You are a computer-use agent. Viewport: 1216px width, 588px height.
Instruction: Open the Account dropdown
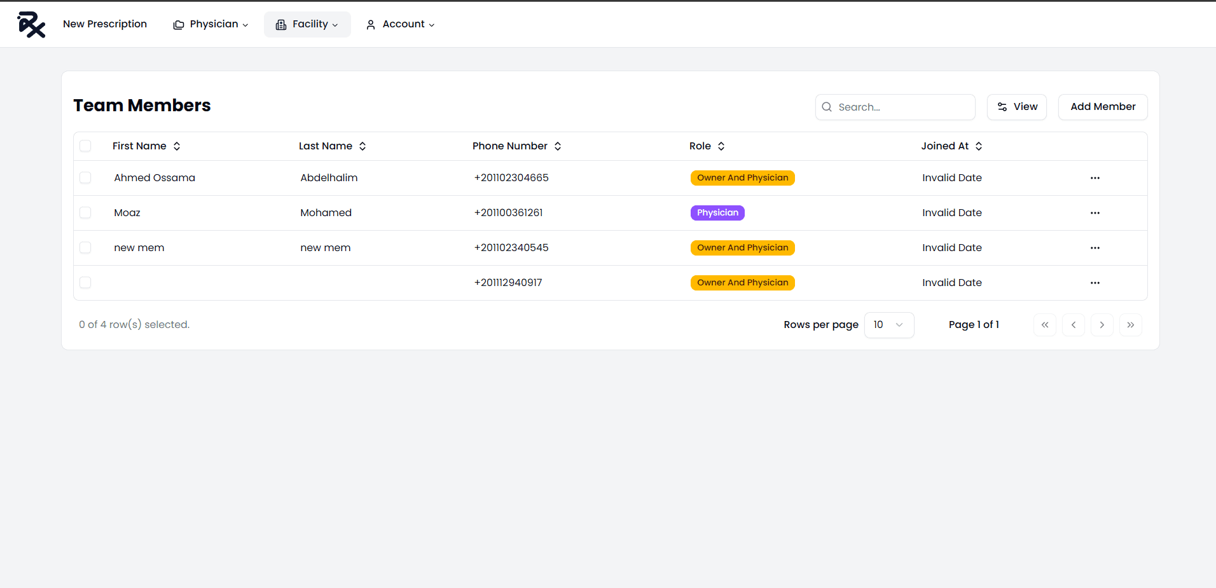[400, 24]
